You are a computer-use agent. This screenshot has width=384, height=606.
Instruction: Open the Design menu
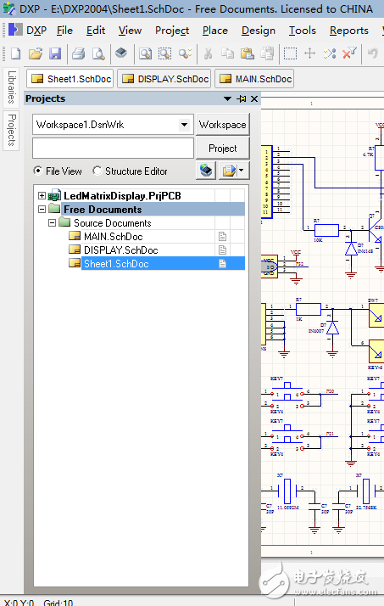[259, 31]
